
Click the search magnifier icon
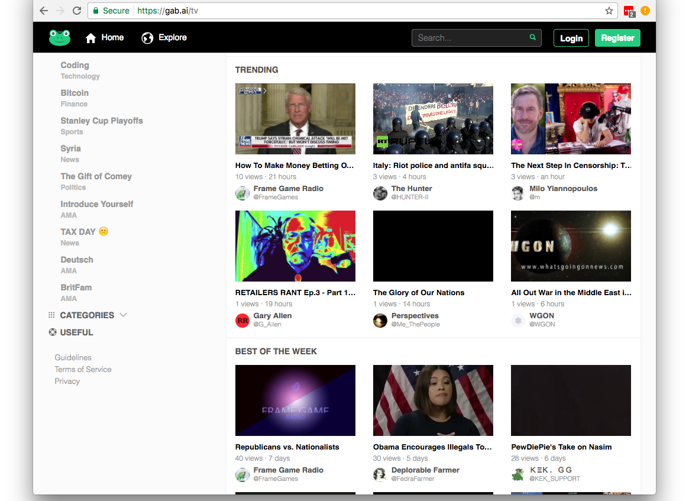533,37
